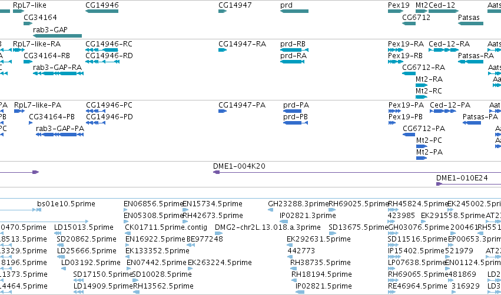
Task: Select BAC clone DME1-010E24
Action: (x=469, y=184)
